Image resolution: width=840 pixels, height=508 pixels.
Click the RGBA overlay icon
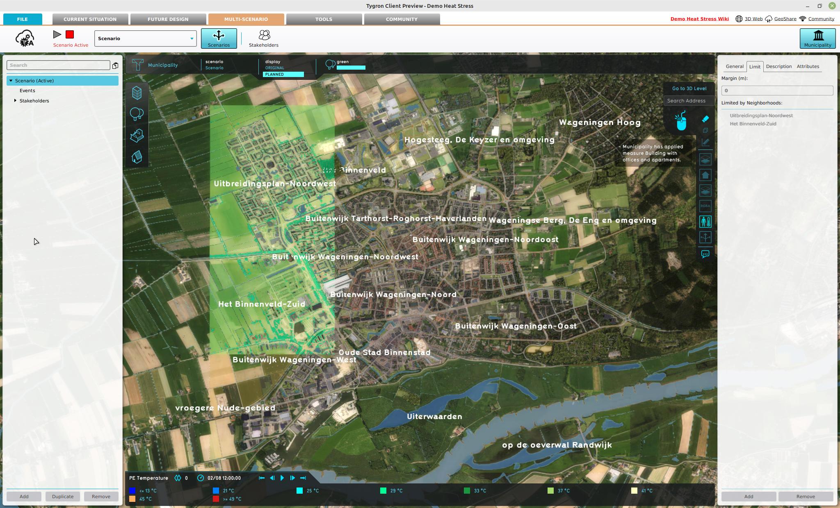[705, 206]
